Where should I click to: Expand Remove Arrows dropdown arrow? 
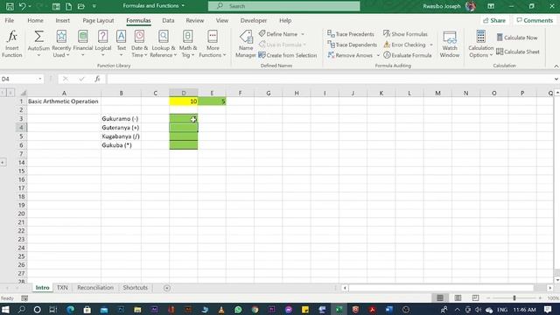click(378, 55)
